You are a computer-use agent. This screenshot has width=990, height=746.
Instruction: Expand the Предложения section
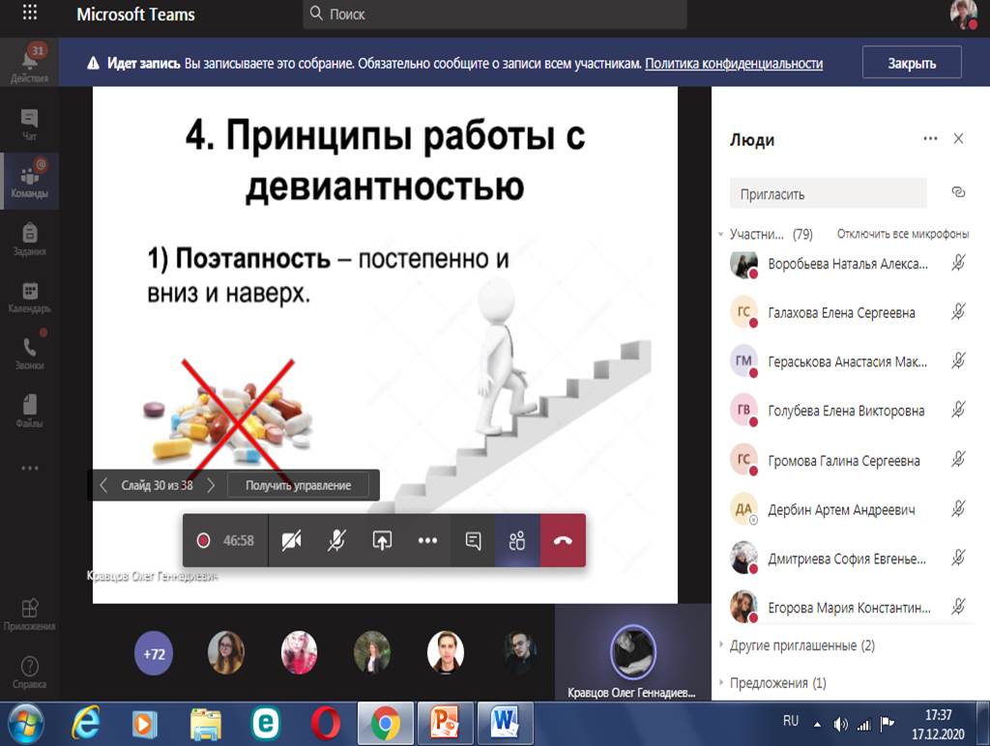click(777, 683)
